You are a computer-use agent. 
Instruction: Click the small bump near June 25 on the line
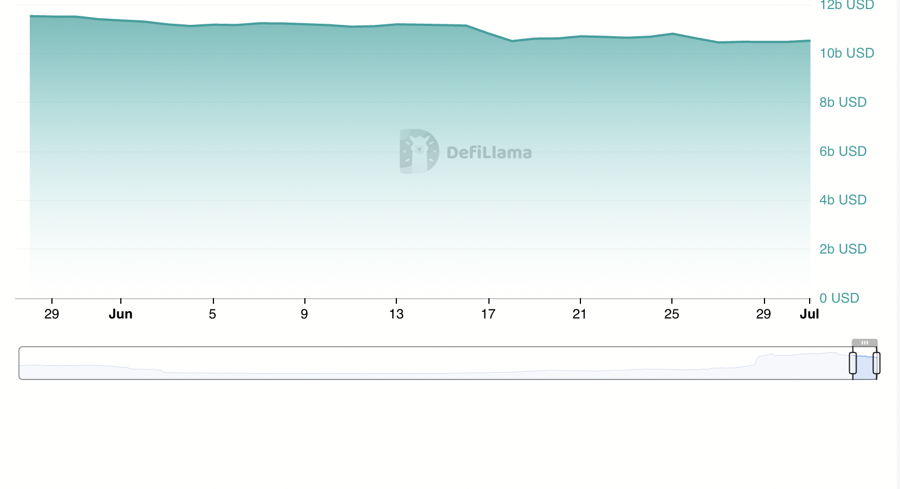point(671,34)
